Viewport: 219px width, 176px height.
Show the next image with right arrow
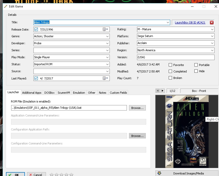[162, 91]
